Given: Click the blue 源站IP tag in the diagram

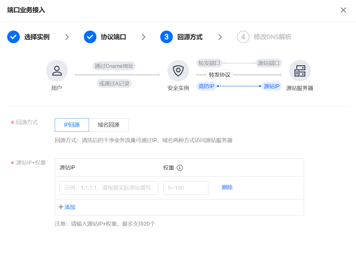Looking at the screenshot, I should coord(272,86).
